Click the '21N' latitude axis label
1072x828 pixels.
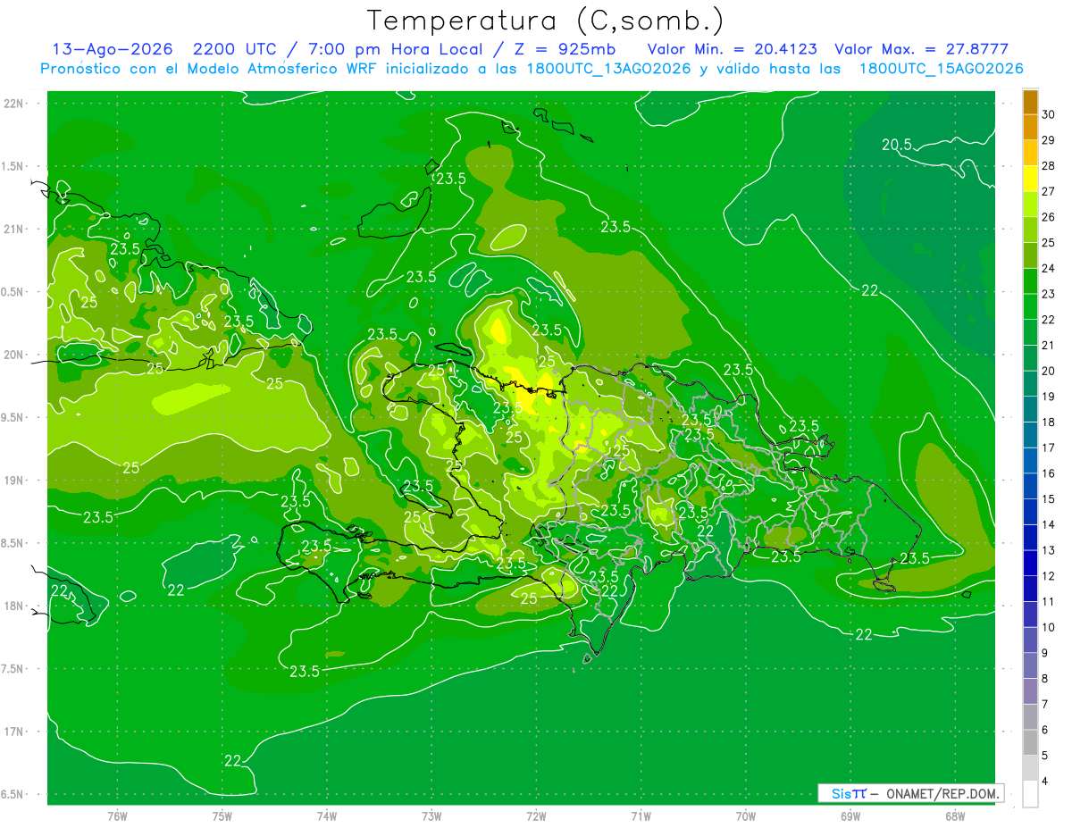click(14, 230)
